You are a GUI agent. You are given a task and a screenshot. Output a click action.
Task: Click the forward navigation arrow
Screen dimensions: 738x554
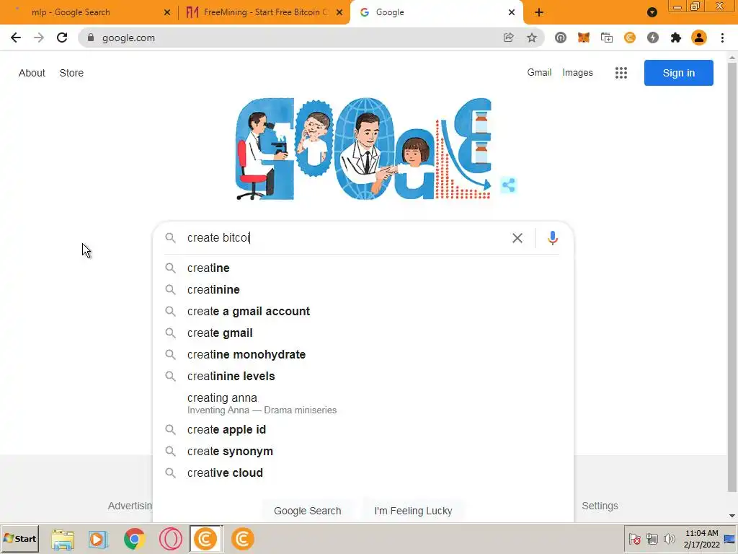(39, 38)
